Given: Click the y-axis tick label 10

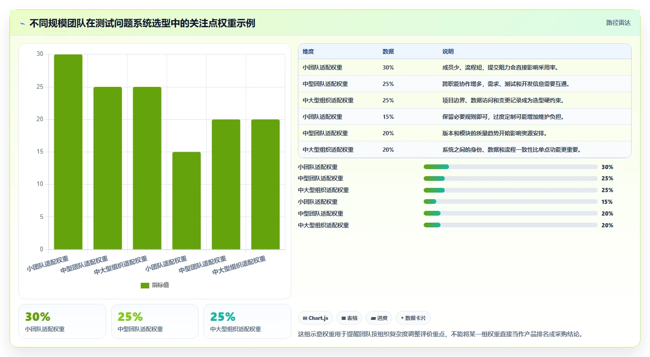Looking at the screenshot, I should click(40, 184).
